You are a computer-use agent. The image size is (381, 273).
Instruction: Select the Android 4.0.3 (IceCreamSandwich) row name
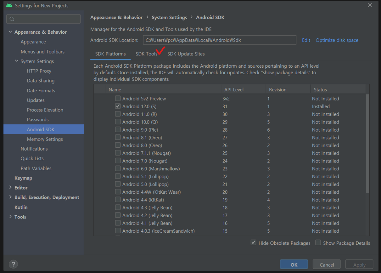click(x=159, y=231)
